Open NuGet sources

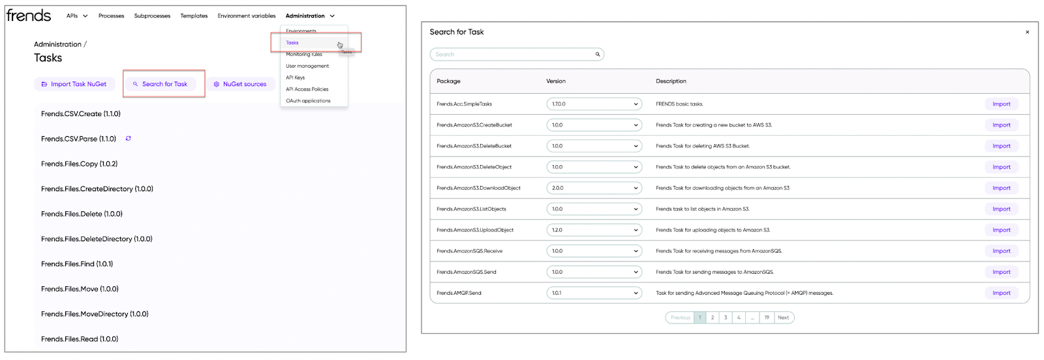240,84
